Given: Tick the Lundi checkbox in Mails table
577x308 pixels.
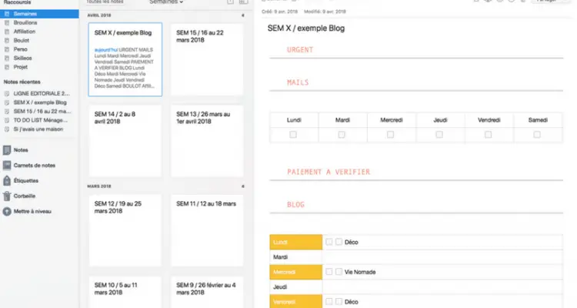Looking at the screenshot, I should pos(293,134).
